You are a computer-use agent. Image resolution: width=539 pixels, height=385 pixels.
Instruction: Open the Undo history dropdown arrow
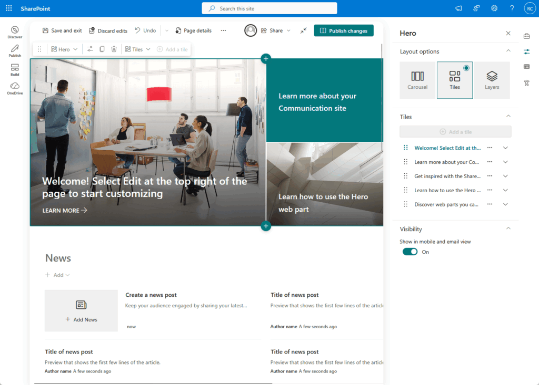click(x=167, y=30)
